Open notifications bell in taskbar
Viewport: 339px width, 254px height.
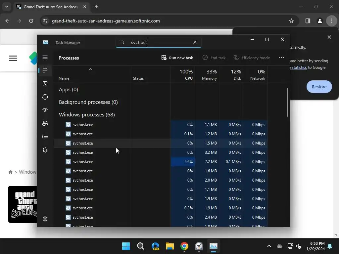click(x=330, y=246)
